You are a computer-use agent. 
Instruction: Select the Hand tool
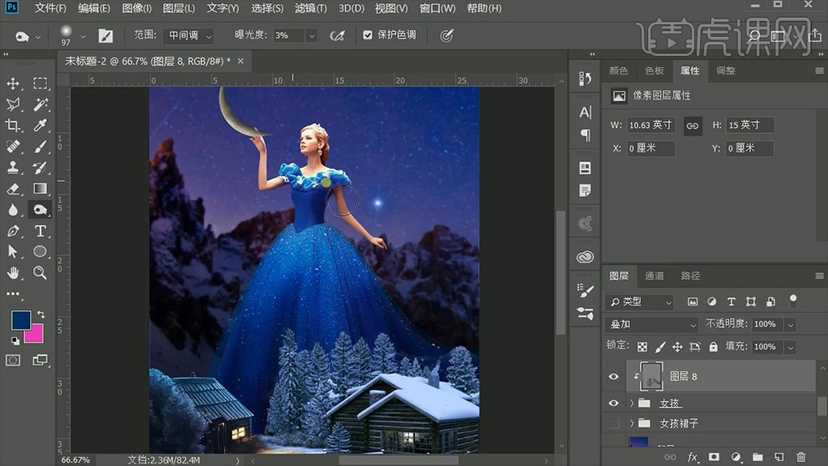[x=13, y=273]
